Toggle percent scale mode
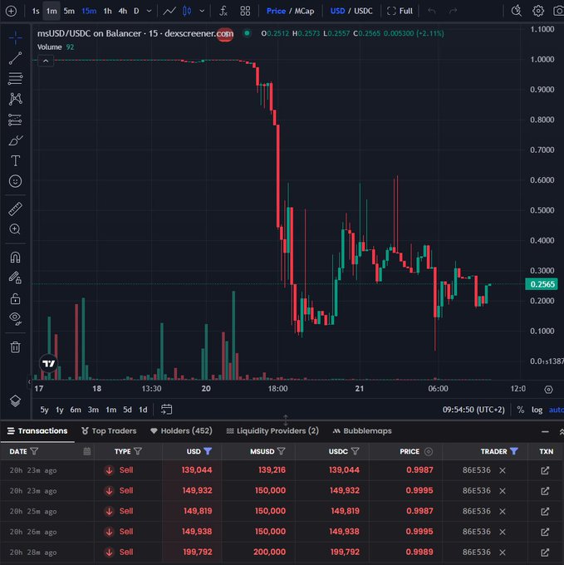The image size is (564, 565). coord(521,410)
